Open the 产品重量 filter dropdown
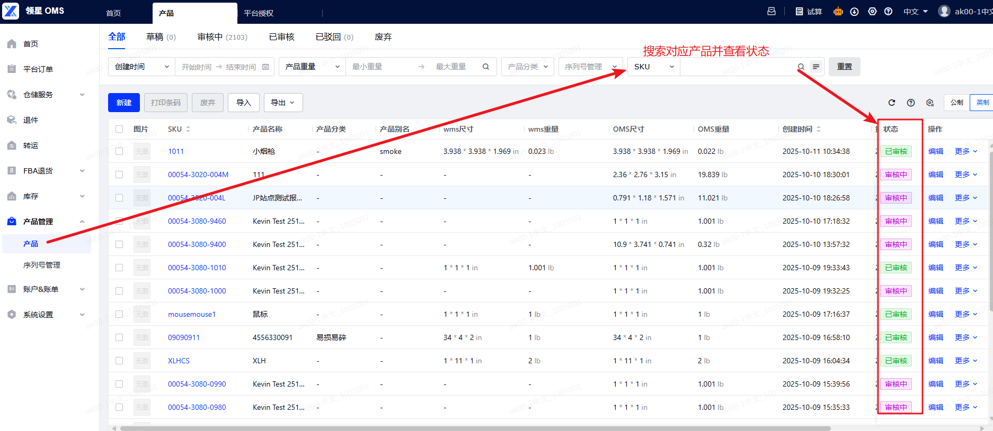 pos(312,67)
